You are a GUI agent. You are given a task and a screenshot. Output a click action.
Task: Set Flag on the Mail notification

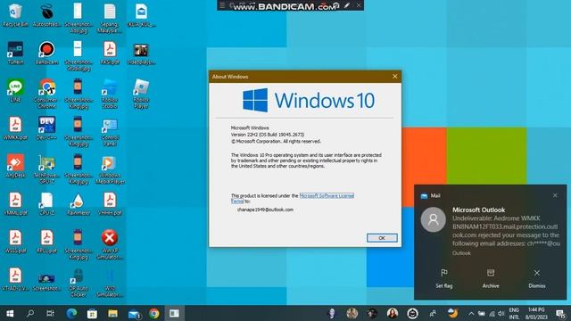coord(444,279)
